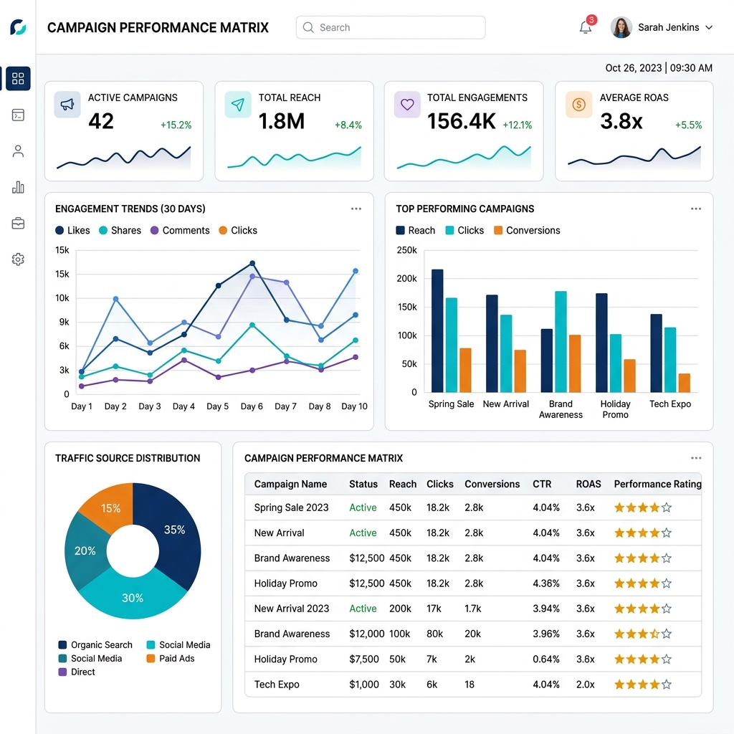Click the dollar Average ROAS icon
734x734 pixels.
click(578, 105)
